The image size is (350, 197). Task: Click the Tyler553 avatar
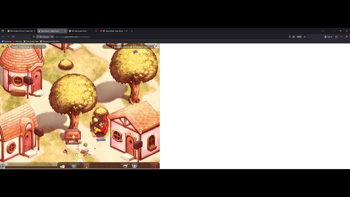coord(100,126)
